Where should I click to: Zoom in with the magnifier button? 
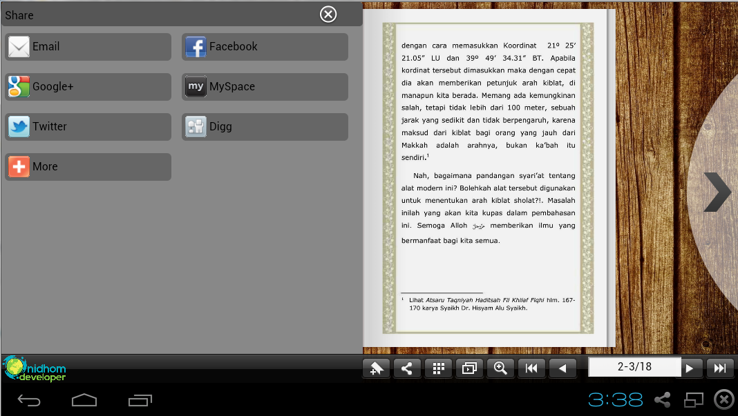tap(500, 368)
